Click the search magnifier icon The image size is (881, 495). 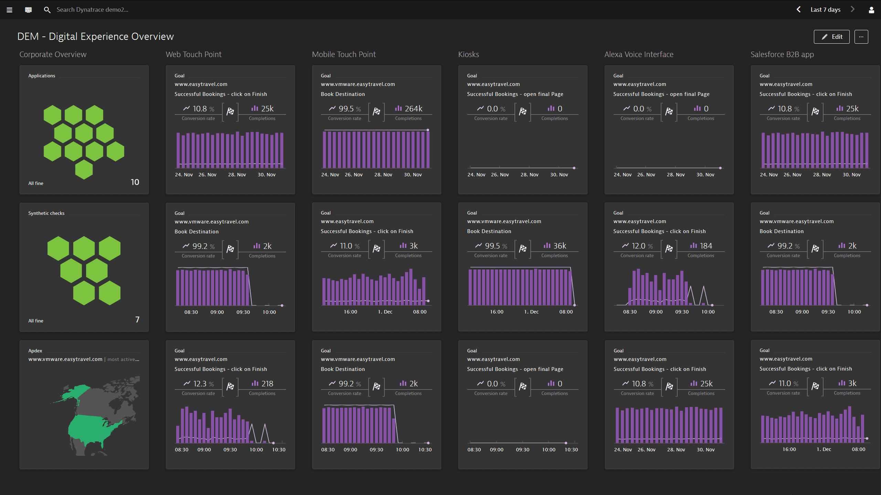tap(47, 10)
